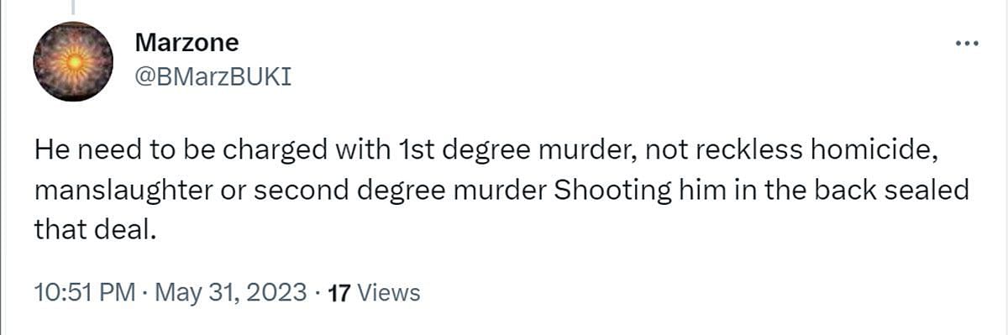Click Marzone's sunburst profile avatar
Viewport: 1008px width, 335px height.
73,61
